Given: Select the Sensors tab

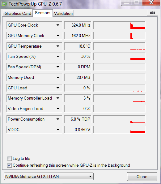Looking at the screenshot, I should coord(43,13).
